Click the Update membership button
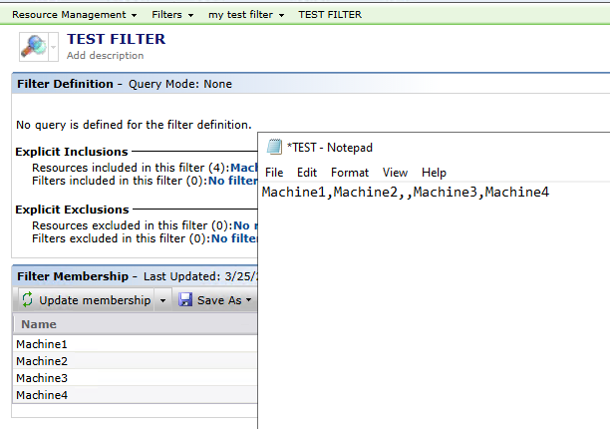Screen dimensions: 610x429 point(87,300)
